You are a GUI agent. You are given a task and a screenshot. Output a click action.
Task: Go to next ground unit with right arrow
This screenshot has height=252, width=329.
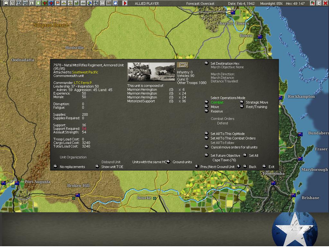click(239, 166)
